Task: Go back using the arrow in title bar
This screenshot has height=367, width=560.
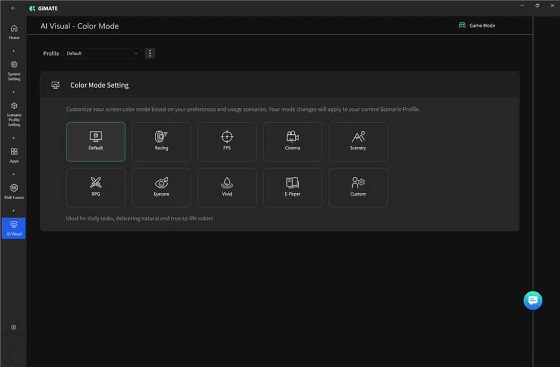Action: 13,8
